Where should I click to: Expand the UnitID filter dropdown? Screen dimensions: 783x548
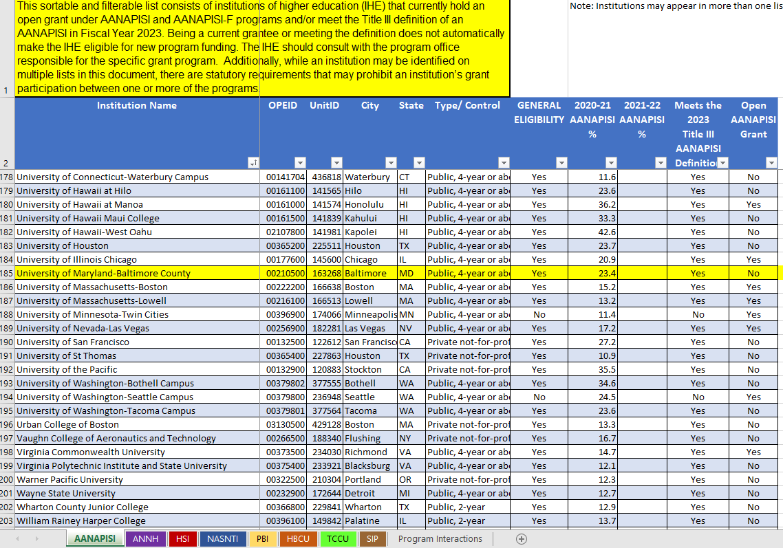tap(336, 163)
